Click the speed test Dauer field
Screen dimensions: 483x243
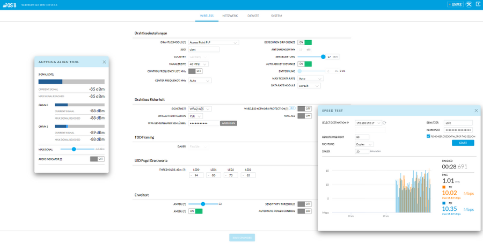[x=362, y=151]
